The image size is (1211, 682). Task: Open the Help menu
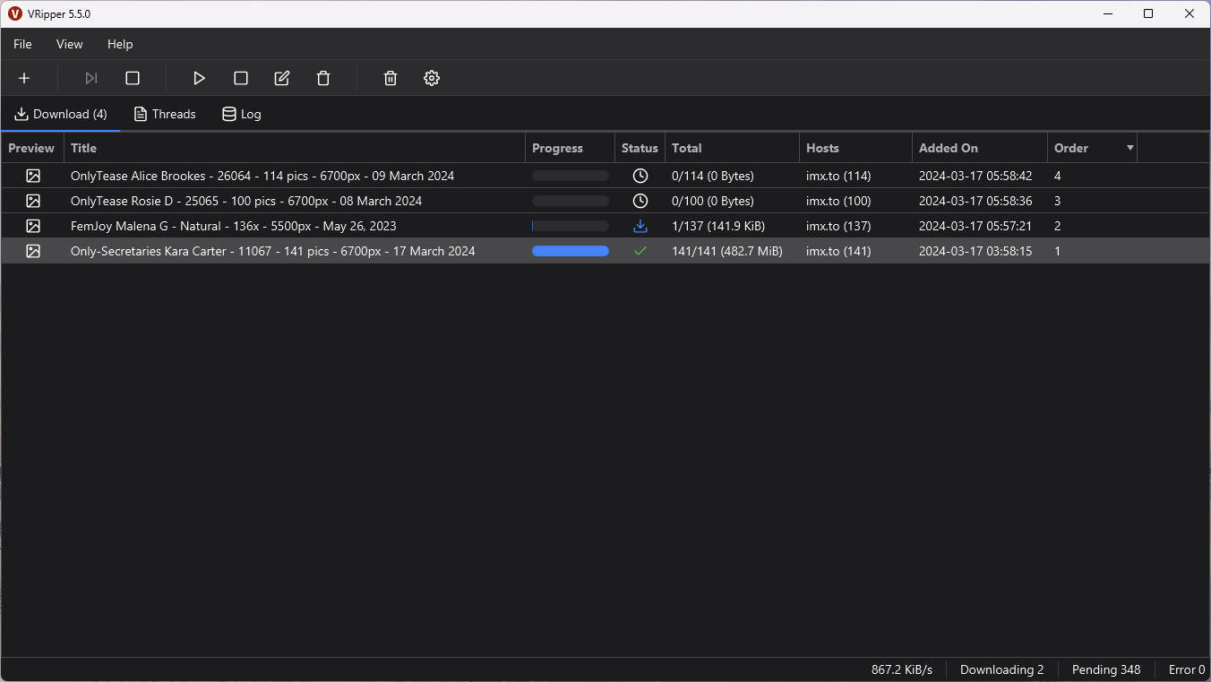pos(120,44)
